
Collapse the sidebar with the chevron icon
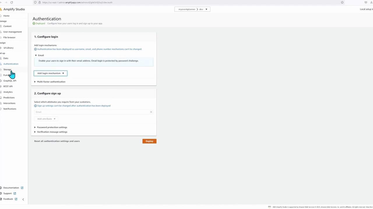23,199
